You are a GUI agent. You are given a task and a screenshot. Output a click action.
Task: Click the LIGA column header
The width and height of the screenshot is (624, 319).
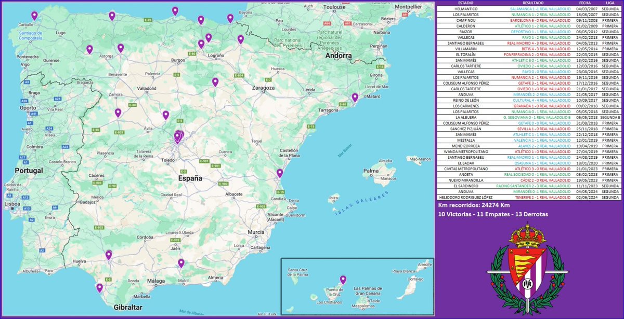[x=610, y=3]
